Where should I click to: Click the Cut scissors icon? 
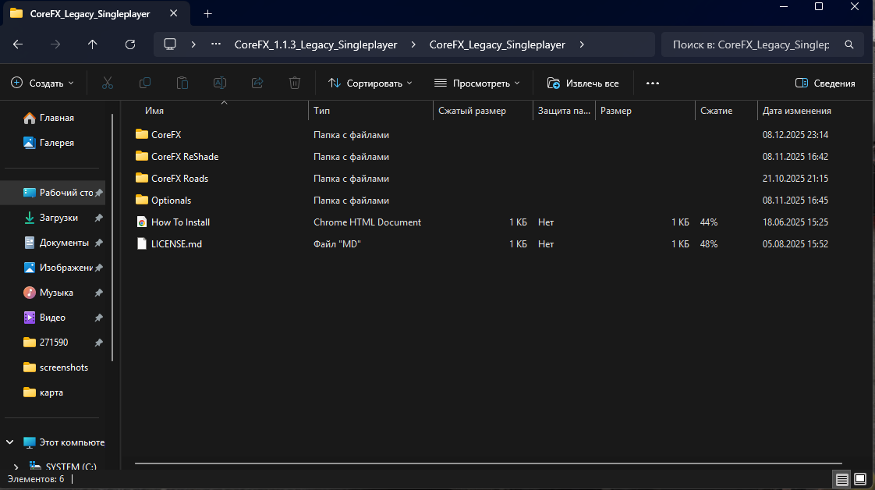click(x=108, y=83)
